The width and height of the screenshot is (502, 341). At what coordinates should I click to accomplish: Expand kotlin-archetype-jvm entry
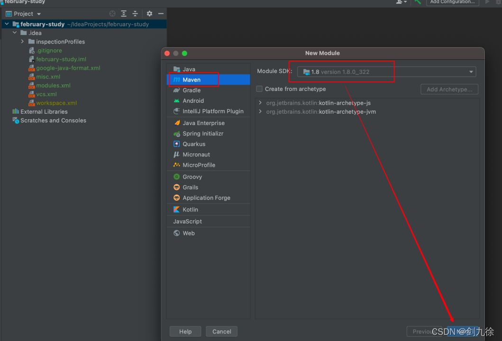click(x=260, y=111)
